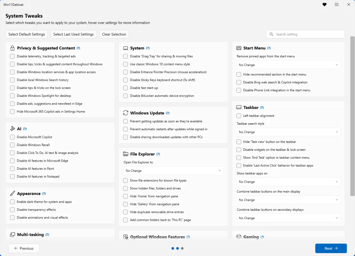Viewport: 355px width, 256px height.
Task: Click the Start Menu help question mark
Action: pos(269,48)
